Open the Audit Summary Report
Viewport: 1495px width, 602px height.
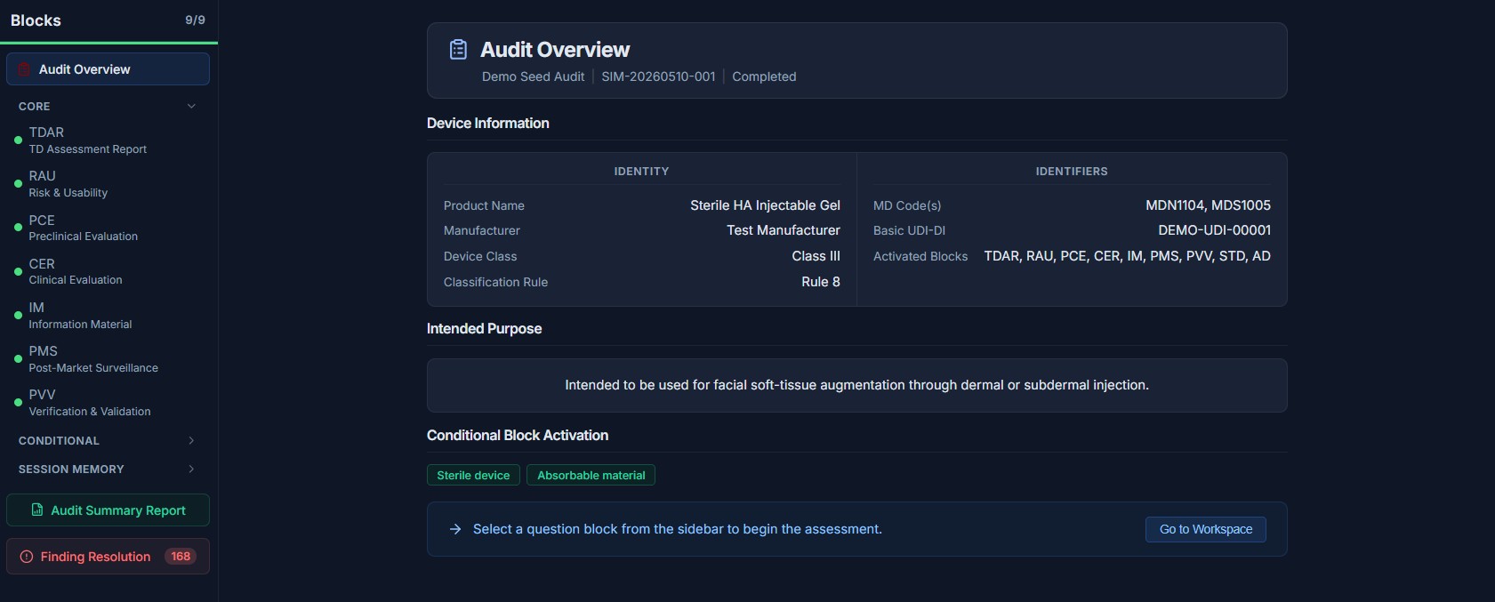(108, 510)
